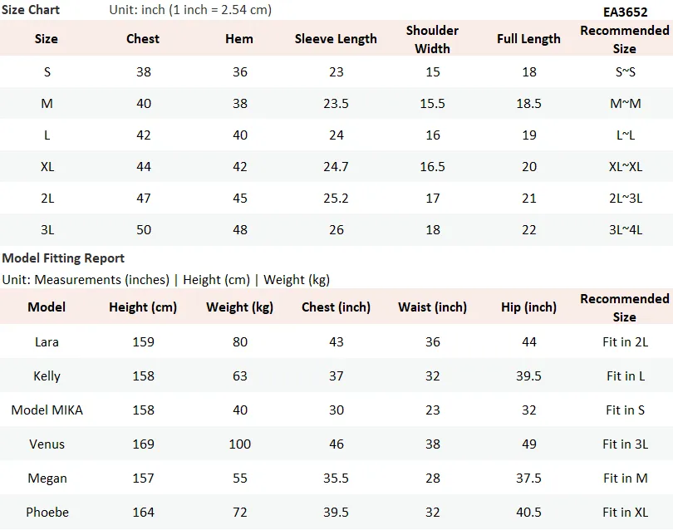Click Megan's chest value 35.5

coord(336,478)
